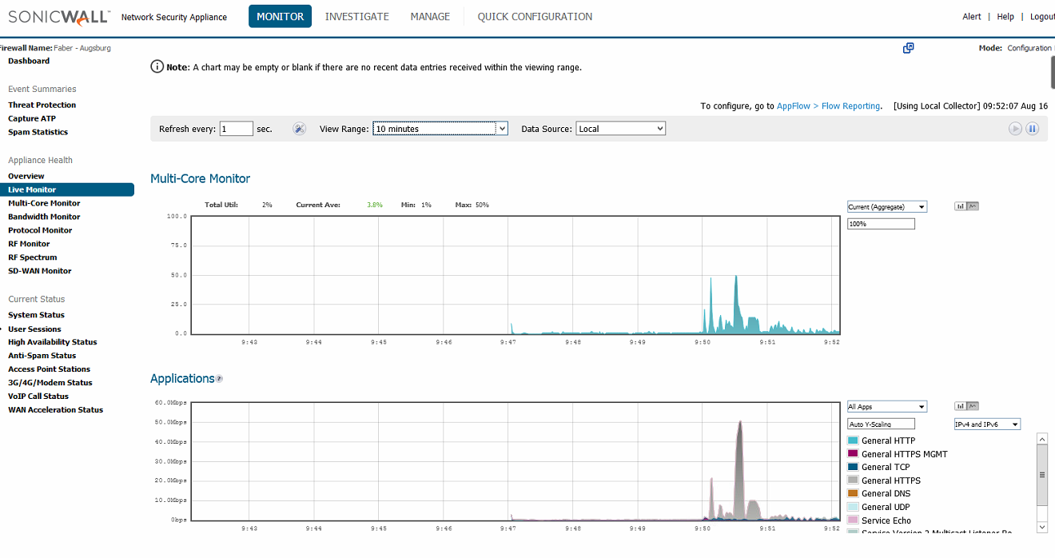
Task: Open Capture ATP in the sidebar
Action: 32,118
